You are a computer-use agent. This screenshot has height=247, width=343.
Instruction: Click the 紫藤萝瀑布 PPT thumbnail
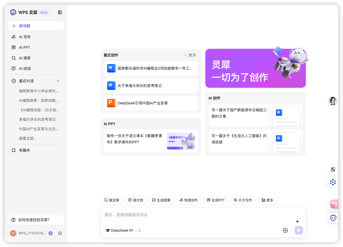point(181,141)
